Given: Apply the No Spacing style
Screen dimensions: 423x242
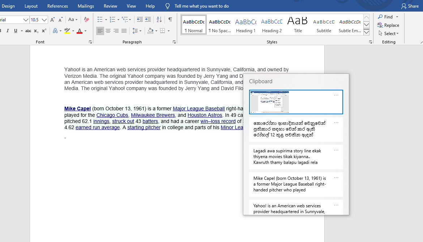Looking at the screenshot, I should coord(219,25).
